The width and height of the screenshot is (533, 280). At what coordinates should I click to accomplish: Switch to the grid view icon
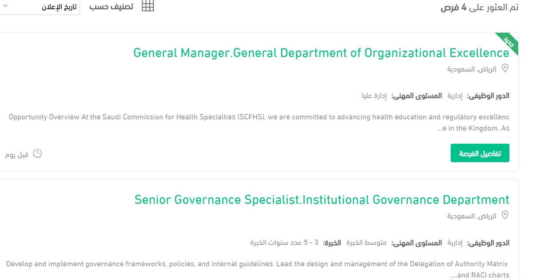[148, 6]
